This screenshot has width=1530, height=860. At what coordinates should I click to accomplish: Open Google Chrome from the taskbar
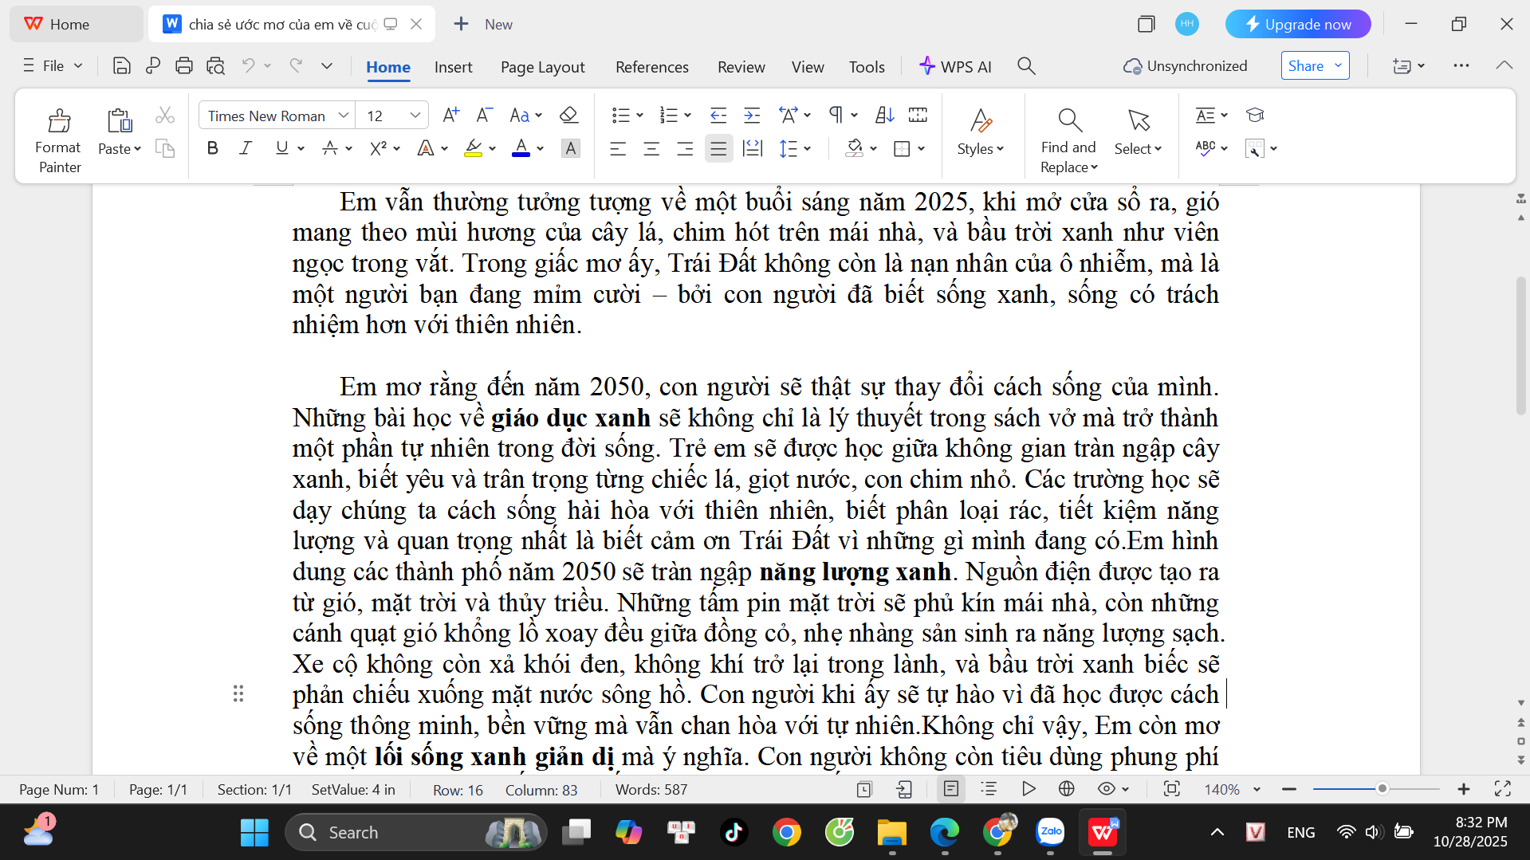(786, 833)
